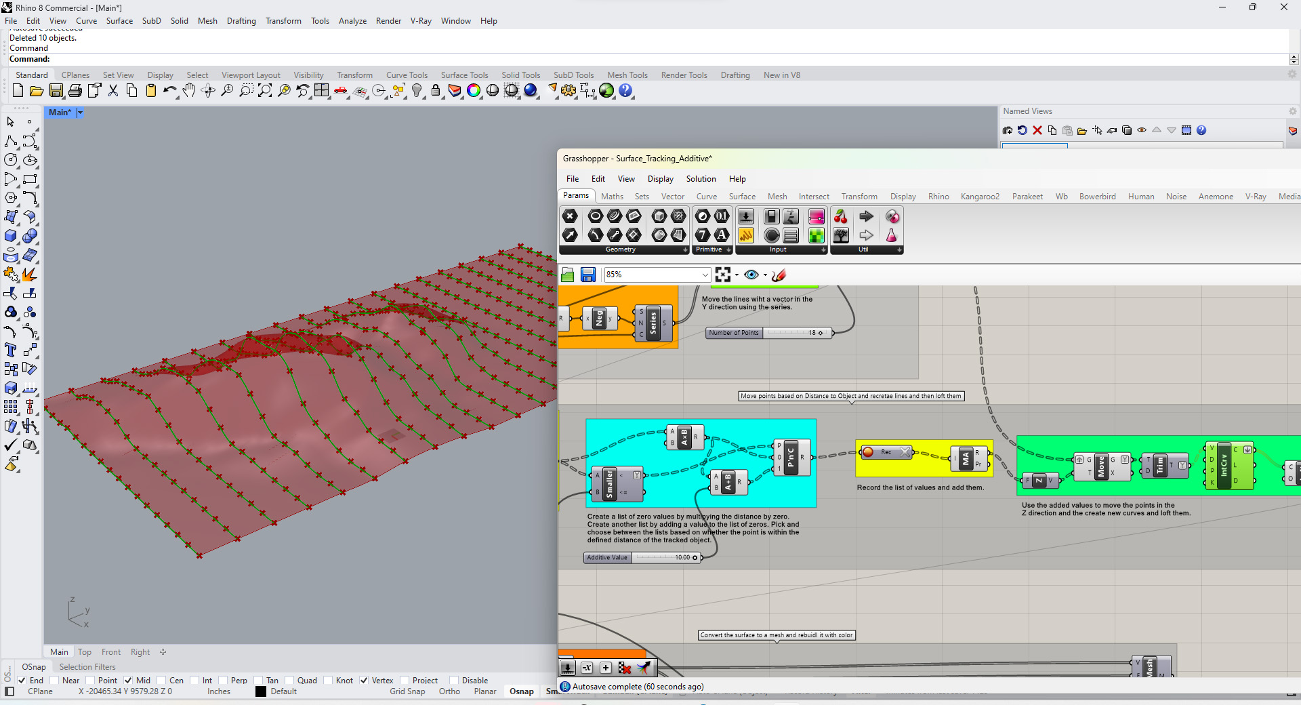Click the Grasshopper open file folder icon
Screen dimensions: 1301x705
[568, 275]
